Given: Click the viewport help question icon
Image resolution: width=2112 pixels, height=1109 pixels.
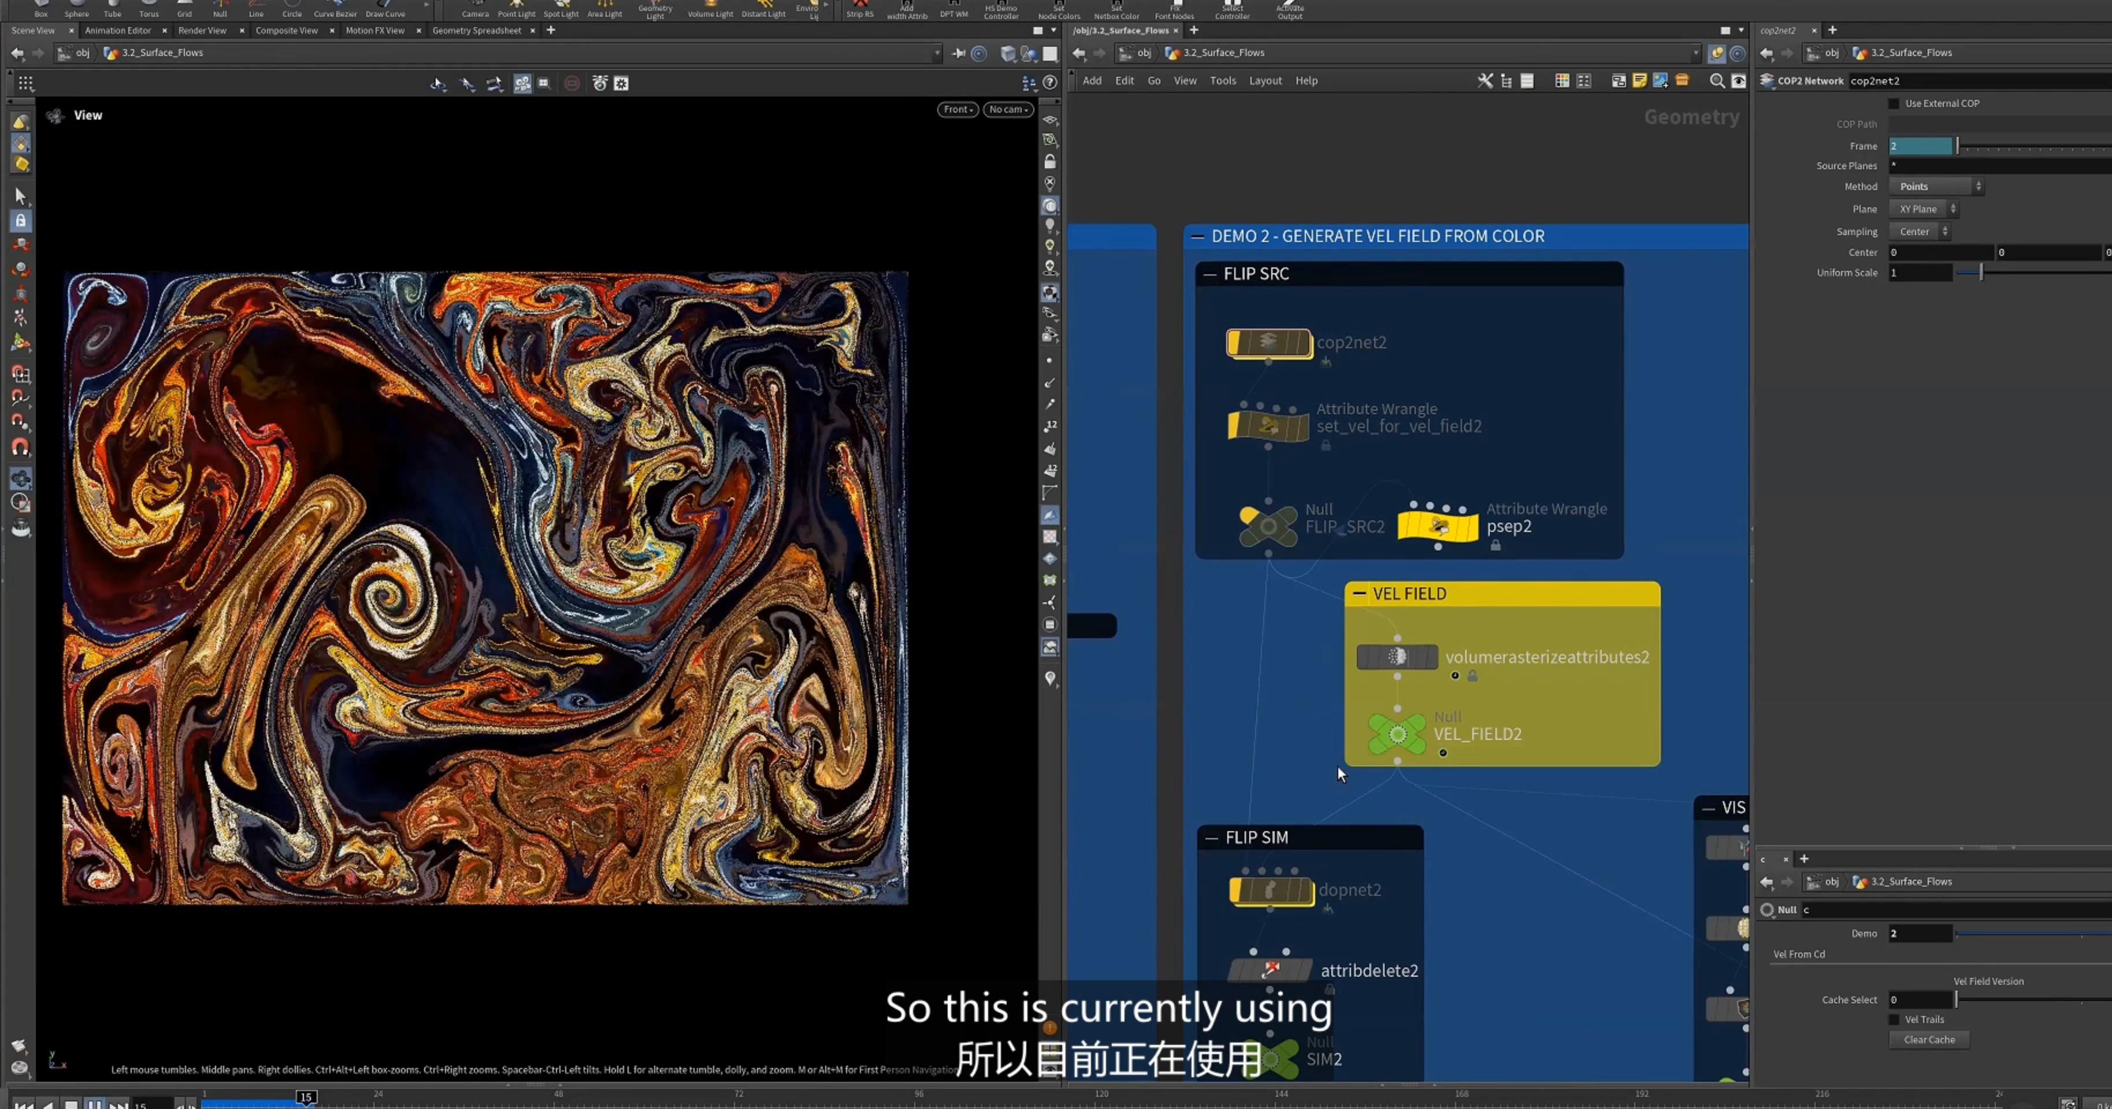Looking at the screenshot, I should click(1049, 83).
